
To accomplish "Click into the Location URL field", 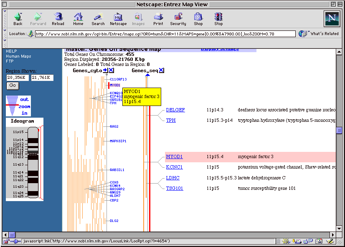I will click(x=165, y=34).
